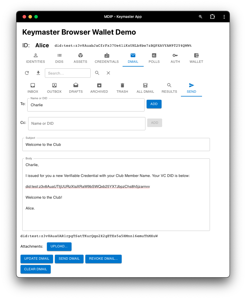Open the Trash folder
The image size is (246, 299).
pyautogui.click(x=122, y=88)
